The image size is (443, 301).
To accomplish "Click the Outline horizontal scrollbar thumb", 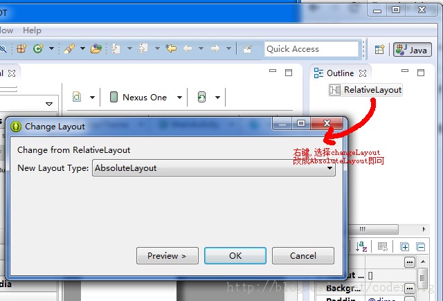I will 372,229.
